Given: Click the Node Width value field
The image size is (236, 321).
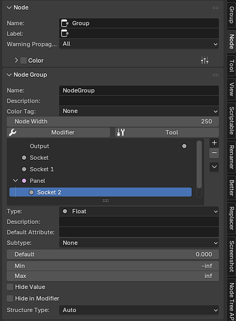Looking at the screenshot, I should tap(113, 121).
